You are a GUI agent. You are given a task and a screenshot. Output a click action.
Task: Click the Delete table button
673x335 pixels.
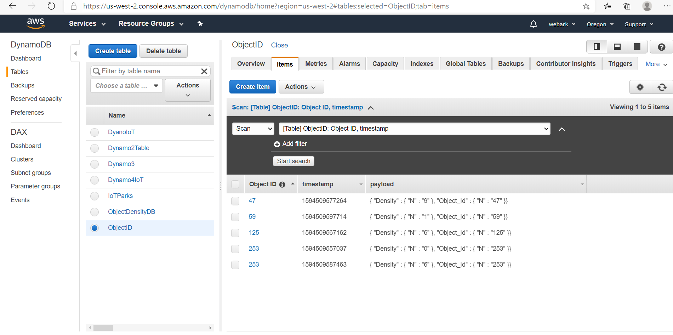[x=164, y=51]
